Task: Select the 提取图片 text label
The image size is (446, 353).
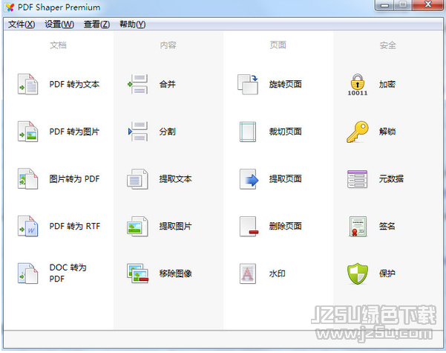Action: (175, 226)
